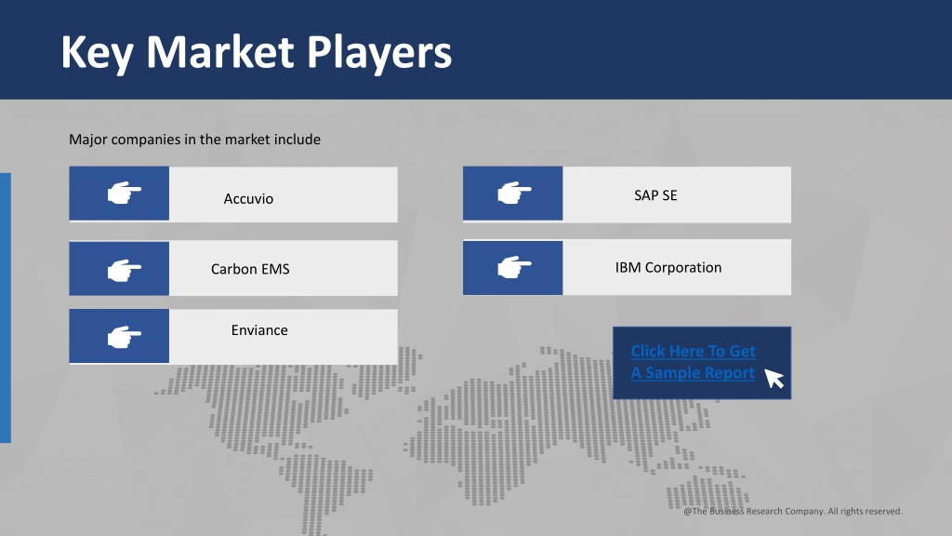The height and width of the screenshot is (536, 952).
Task: Select the 'SAP SE' company label
Action: pyautogui.click(x=655, y=195)
